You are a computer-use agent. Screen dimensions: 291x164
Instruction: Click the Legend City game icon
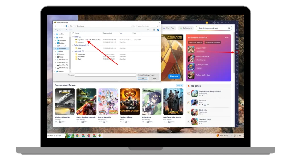click(x=191, y=50)
